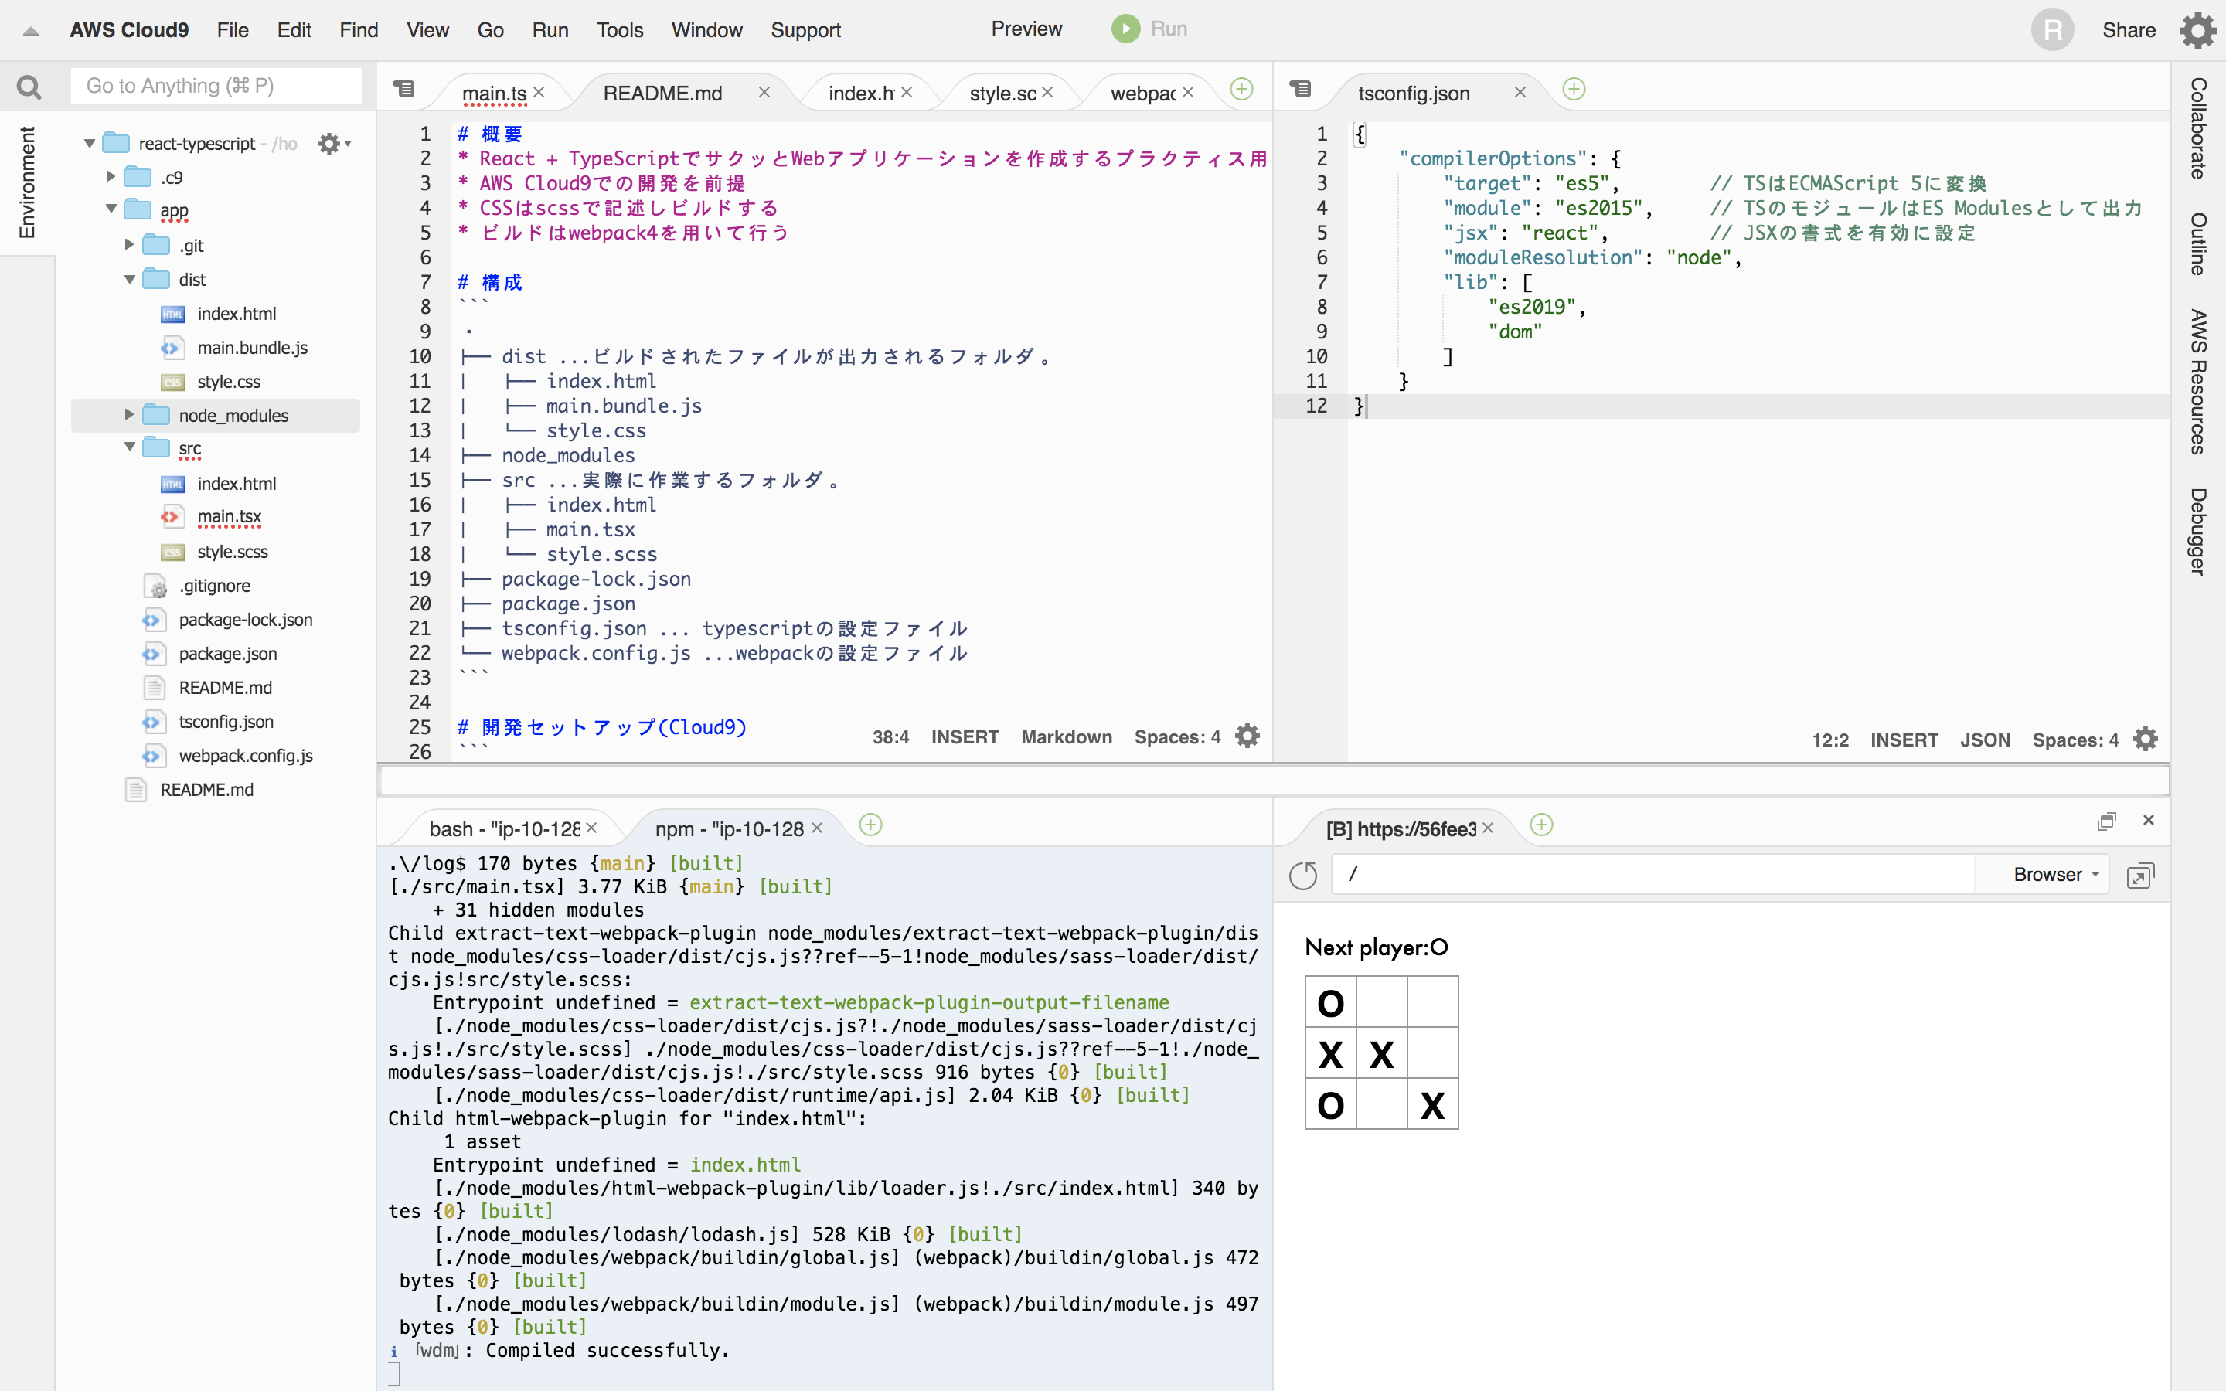Open src index.html file
The width and height of the screenshot is (2226, 1391).
(x=237, y=484)
